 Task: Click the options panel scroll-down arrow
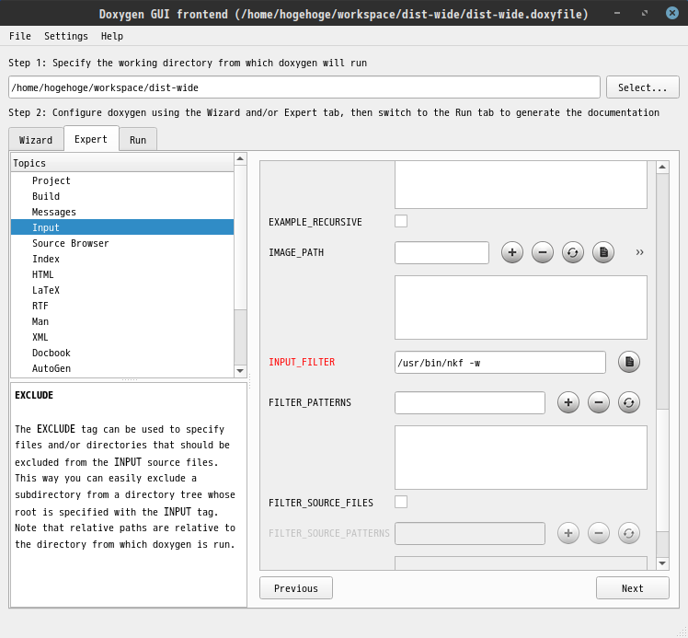pyautogui.click(x=662, y=563)
